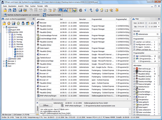Click the clock icon in local files panel
Screen dimensions: 162x120
tap(18, 23)
